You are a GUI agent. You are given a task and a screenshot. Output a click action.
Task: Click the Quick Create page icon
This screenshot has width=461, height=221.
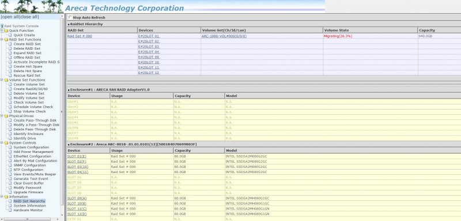[10, 35]
